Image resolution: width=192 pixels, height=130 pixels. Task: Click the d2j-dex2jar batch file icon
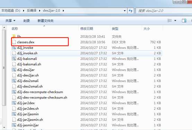coord(14,70)
